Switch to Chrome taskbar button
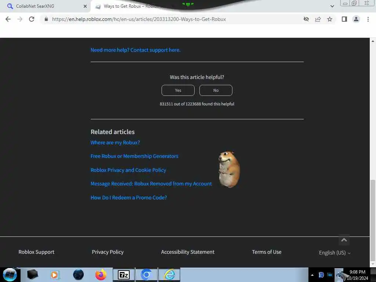This screenshot has width=376, height=282. tap(147, 275)
